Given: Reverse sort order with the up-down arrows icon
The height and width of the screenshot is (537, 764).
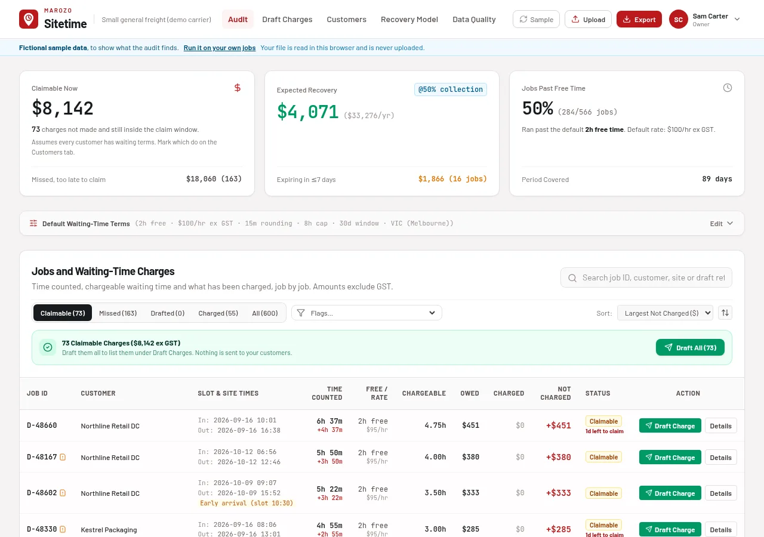Looking at the screenshot, I should [725, 313].
